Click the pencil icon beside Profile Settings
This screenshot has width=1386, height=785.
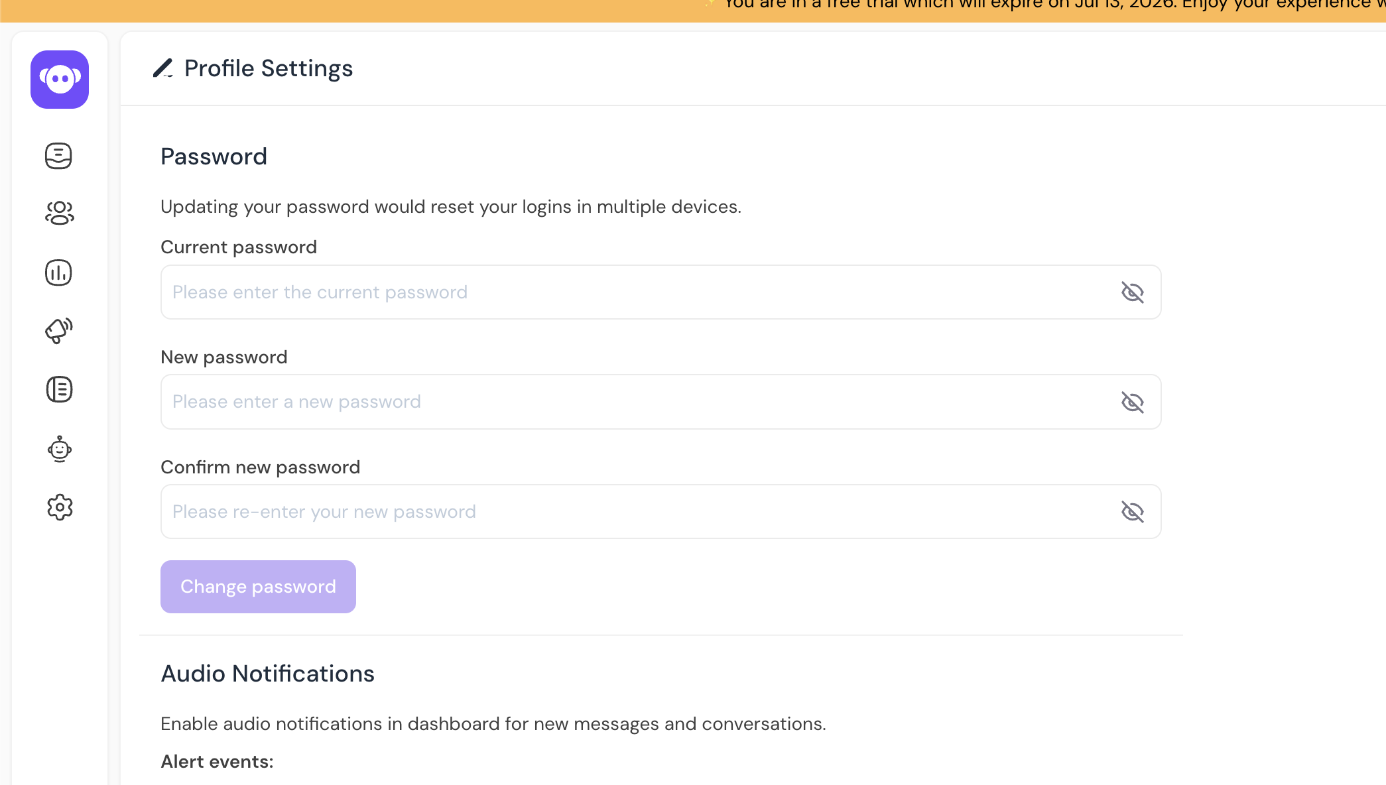click(163, 68)
